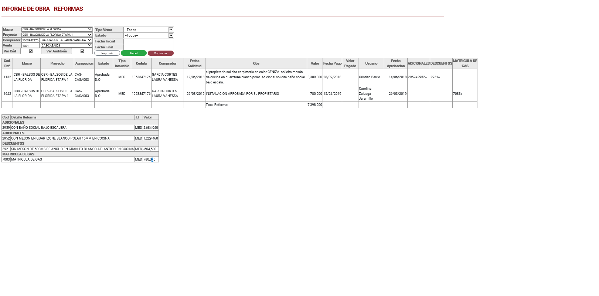Open the Tipo Venta dropdown
Viewport: 599px width, 296px height.
click(x=149, y=30)
